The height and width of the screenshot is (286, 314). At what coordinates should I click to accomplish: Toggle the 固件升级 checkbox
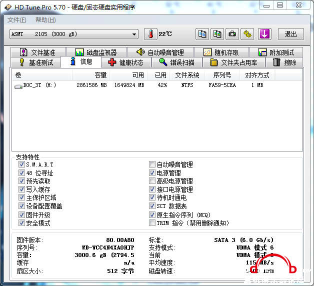[x=21, y=215]
